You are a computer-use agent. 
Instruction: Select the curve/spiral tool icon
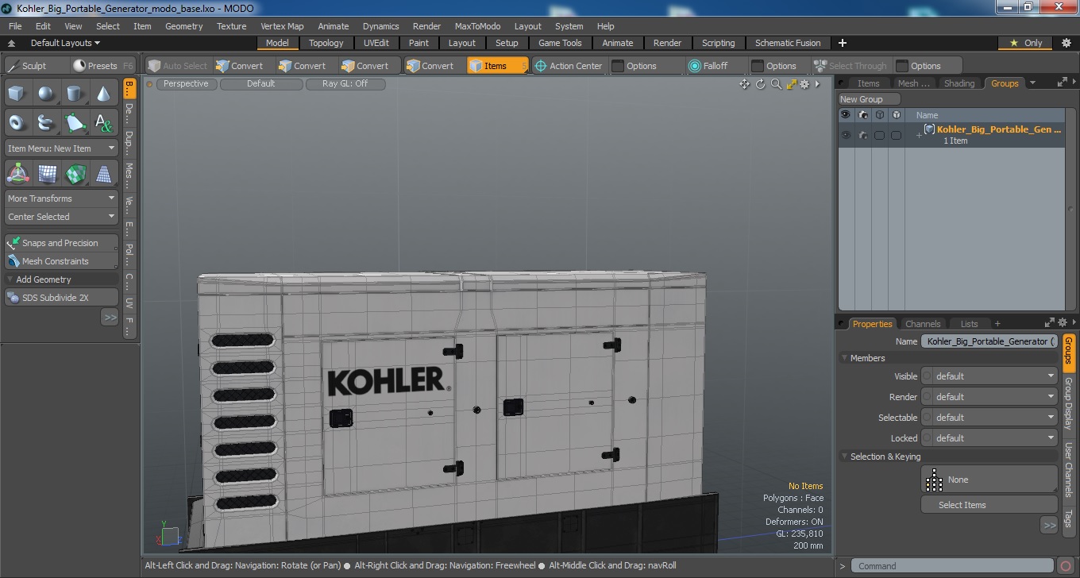[46, 122]
